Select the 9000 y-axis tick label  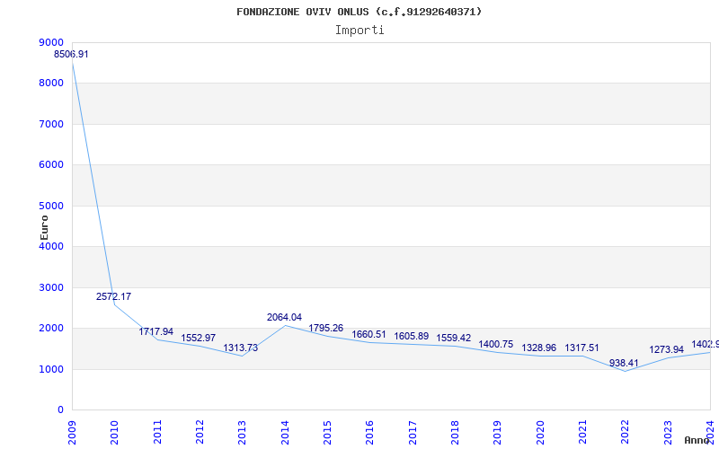[51, 42]
